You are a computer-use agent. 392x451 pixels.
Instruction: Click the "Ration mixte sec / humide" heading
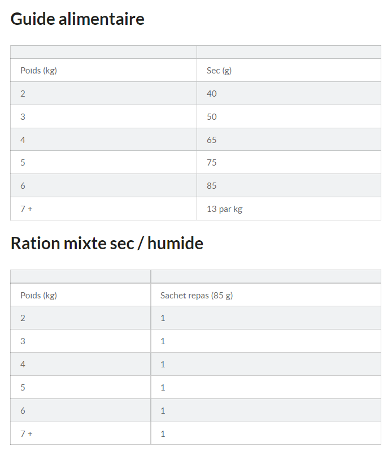tap(107, 244)
